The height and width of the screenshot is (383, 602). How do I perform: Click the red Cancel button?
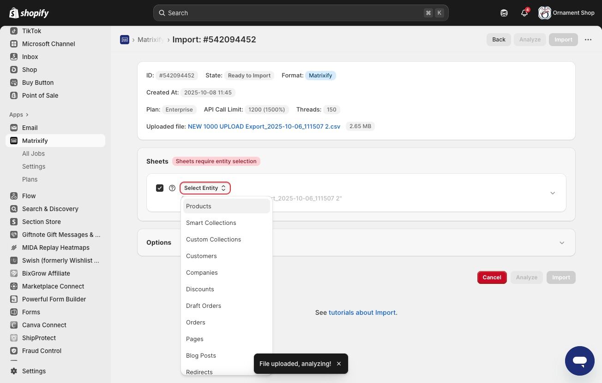click(x=492, y=277)
